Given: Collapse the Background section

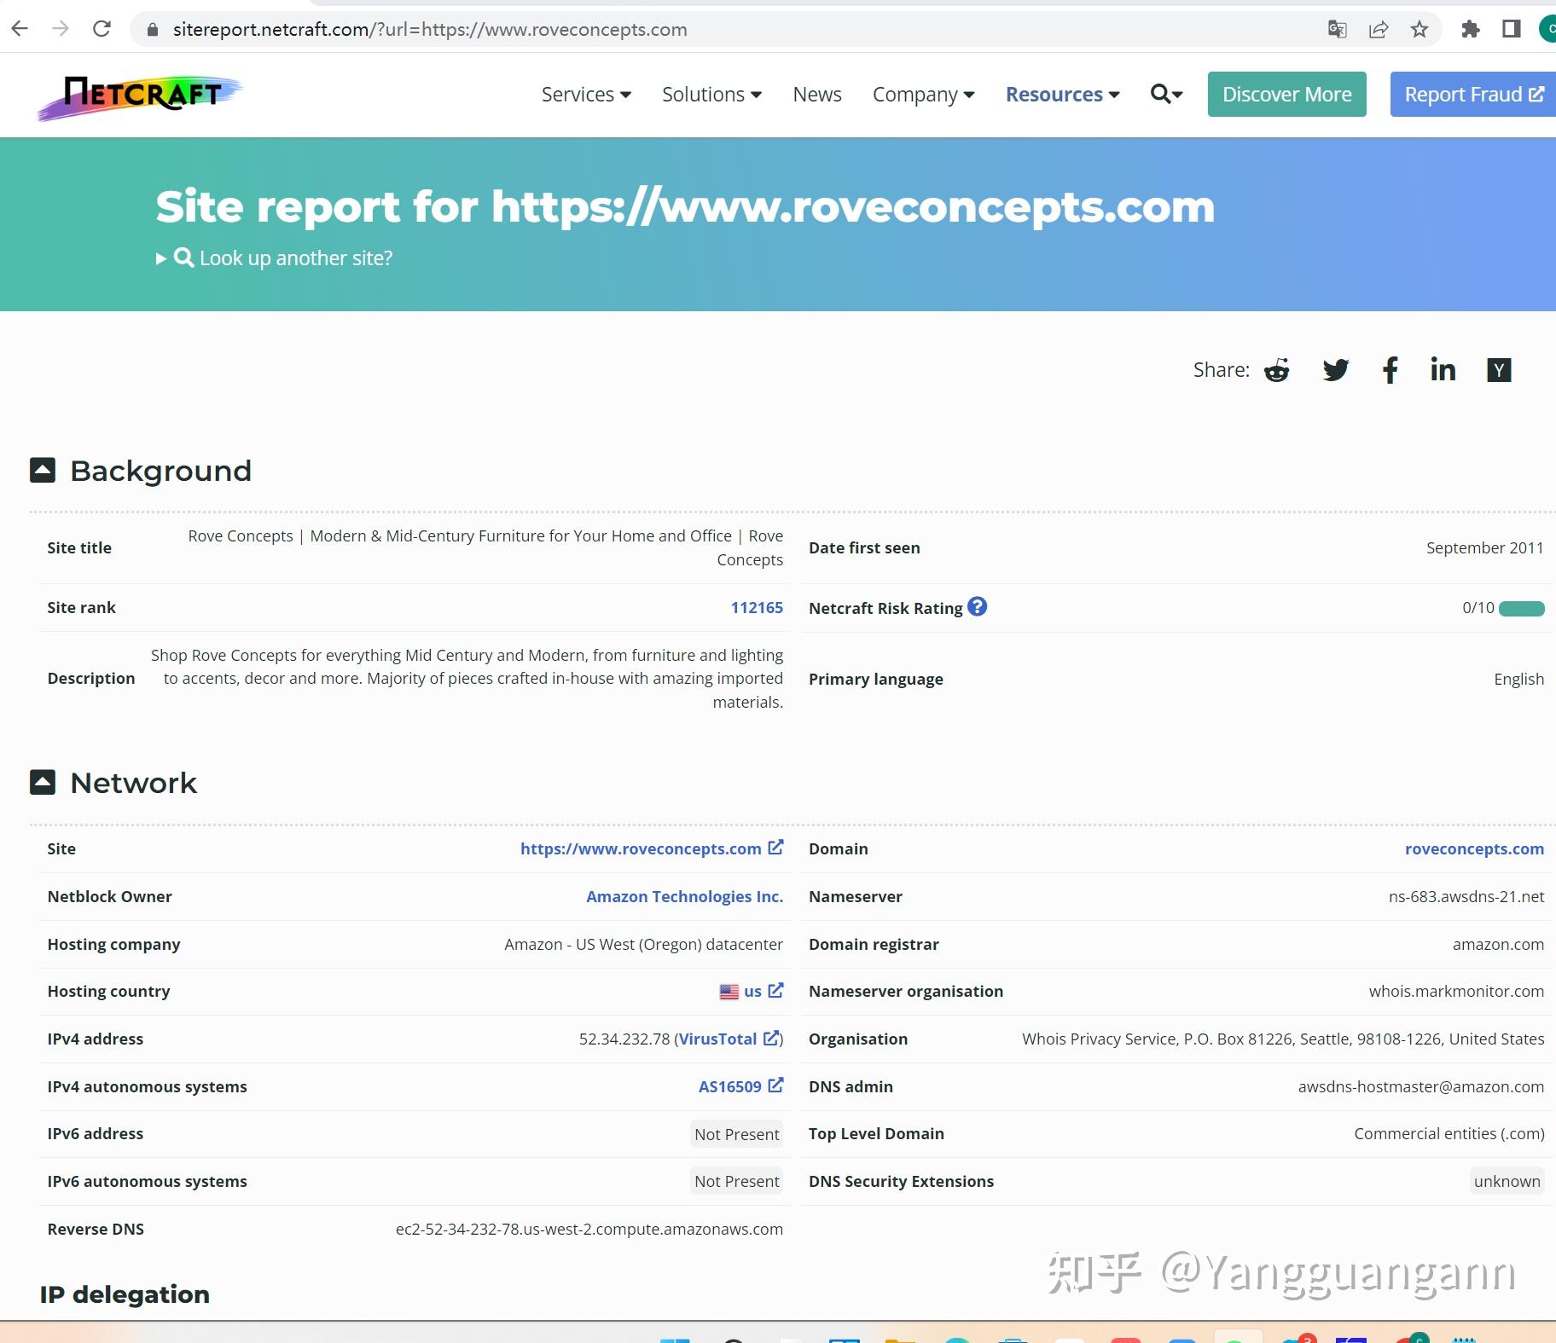Looking at the screenshot, I should point(43,471).
